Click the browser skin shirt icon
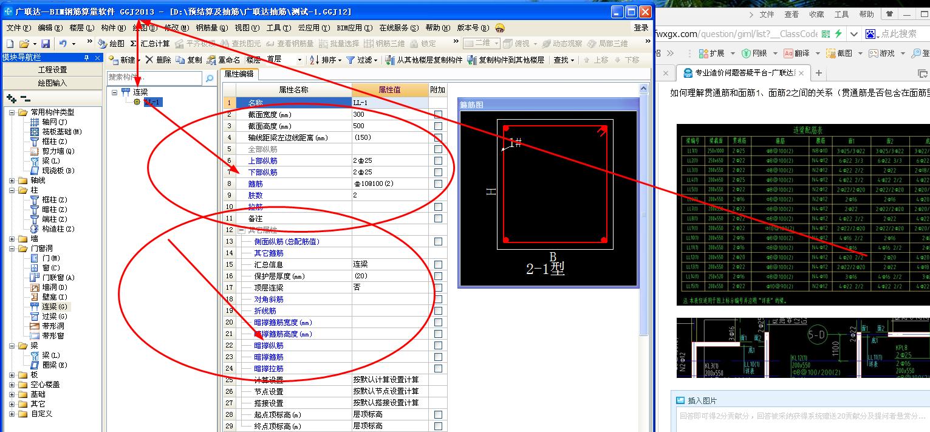Screen dimensions: 930x432 tap(890, 15)
